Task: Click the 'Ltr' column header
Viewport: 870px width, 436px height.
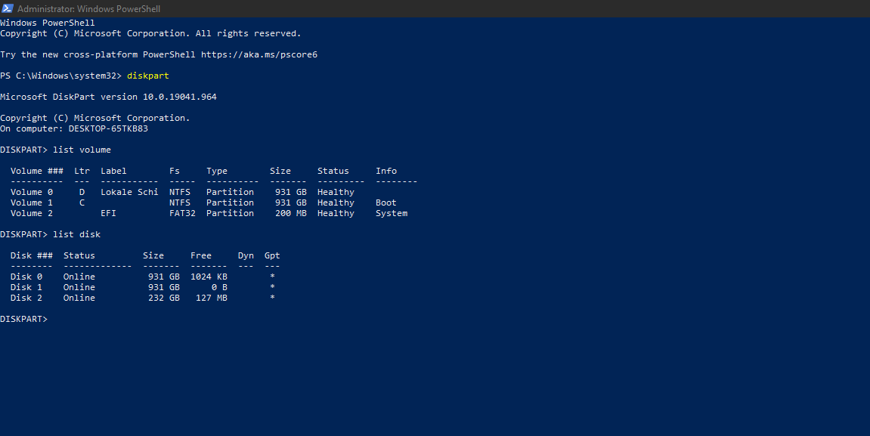Action: pyautogui.click(x=82, y=171)
